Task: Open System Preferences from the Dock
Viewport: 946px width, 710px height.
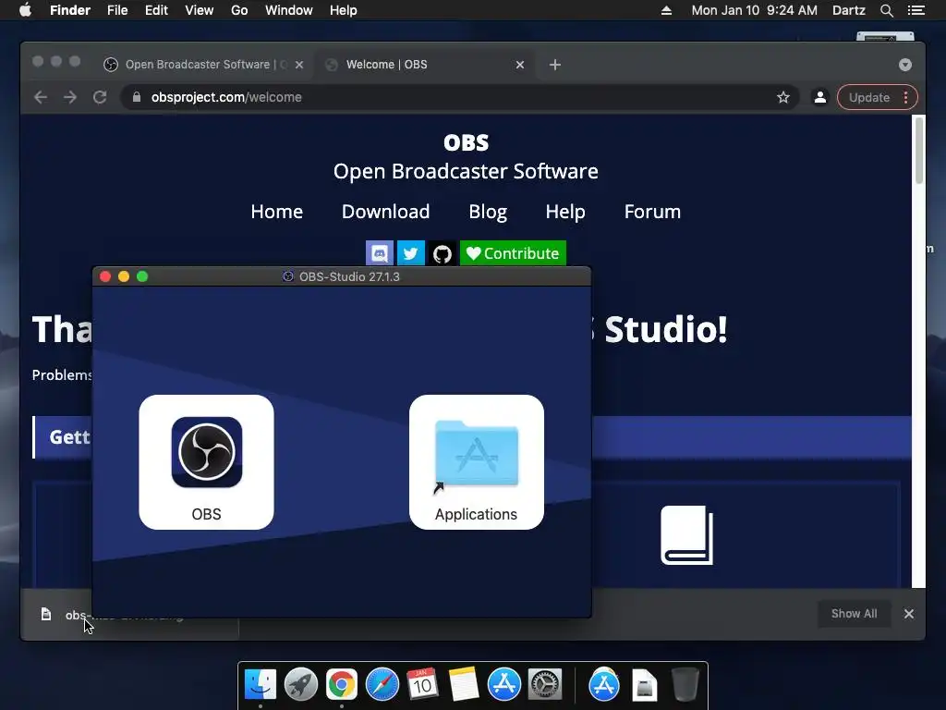Action: click(545, 684)
